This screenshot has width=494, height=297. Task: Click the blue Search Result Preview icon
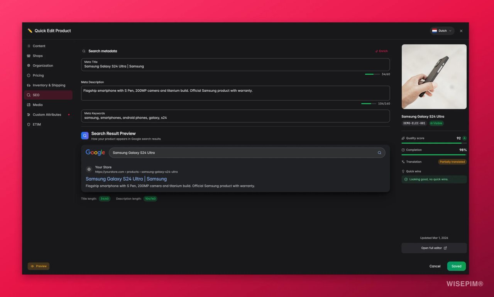click(x=85, y=136)
